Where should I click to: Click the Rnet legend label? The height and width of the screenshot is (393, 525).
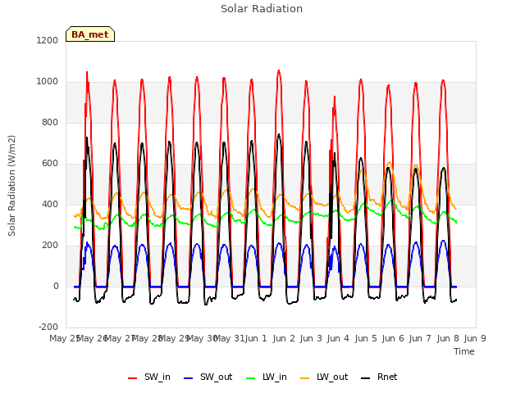pyautogui.click(x=387, y=377)
